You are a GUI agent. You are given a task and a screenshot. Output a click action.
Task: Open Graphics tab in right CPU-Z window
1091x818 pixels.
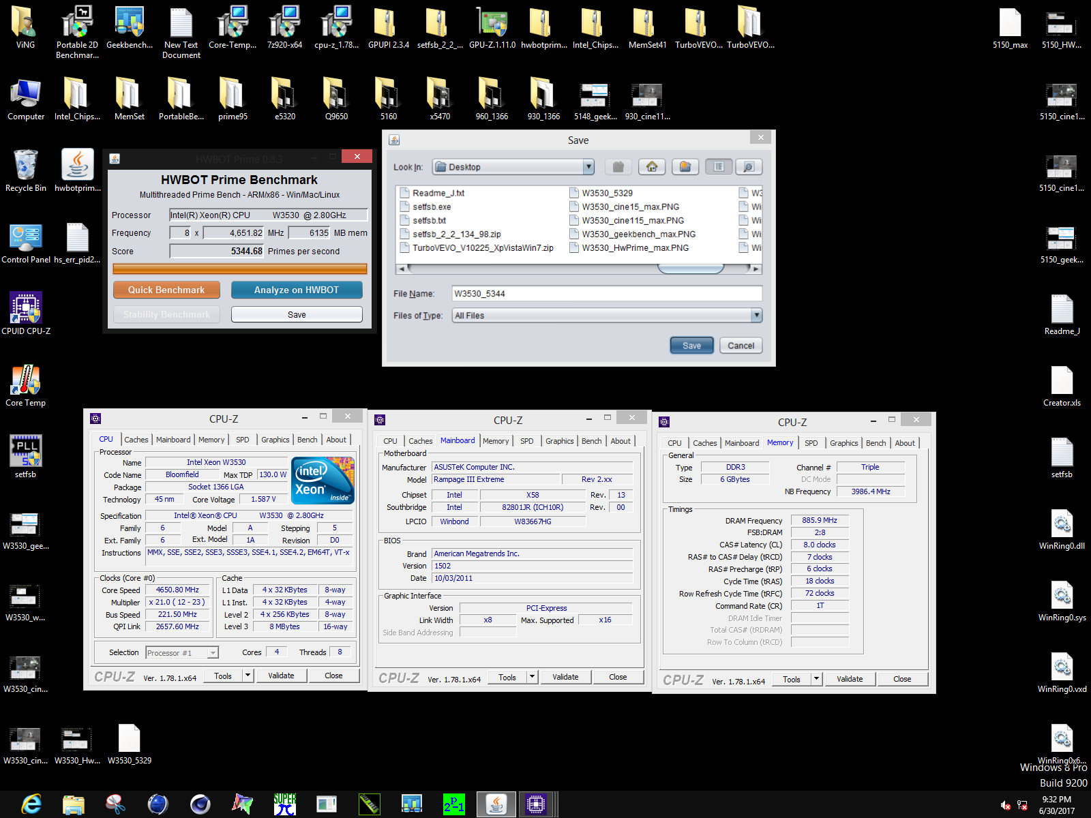(843, 443)
